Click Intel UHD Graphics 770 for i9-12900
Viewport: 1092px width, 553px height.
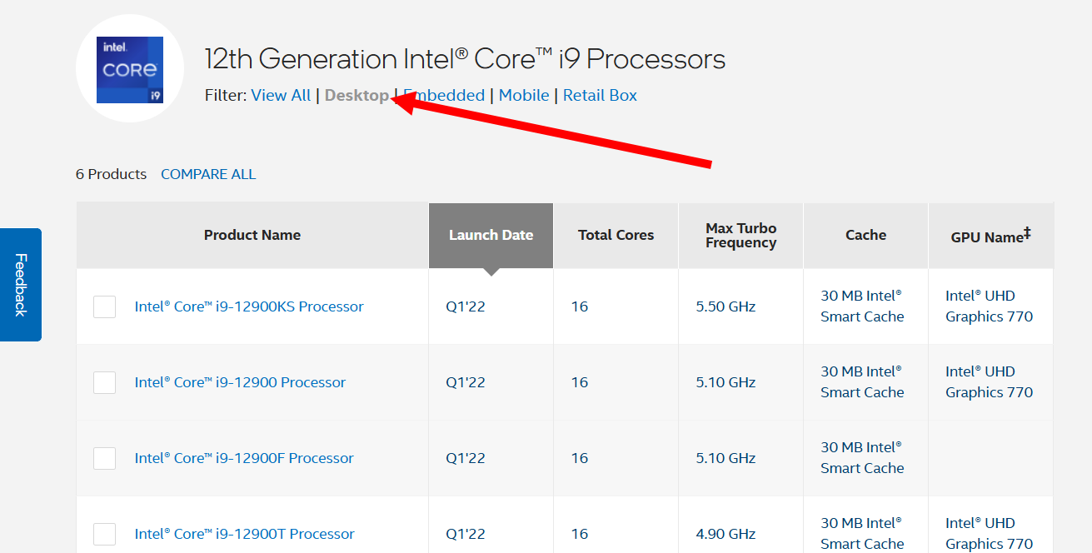(x=989, y=381)
